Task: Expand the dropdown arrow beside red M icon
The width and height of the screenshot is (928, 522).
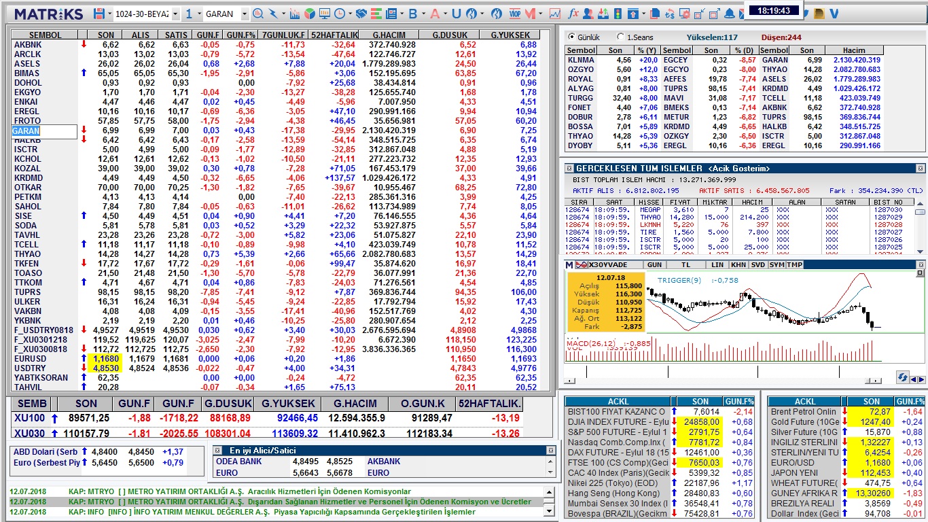Action: pos(540,14)
